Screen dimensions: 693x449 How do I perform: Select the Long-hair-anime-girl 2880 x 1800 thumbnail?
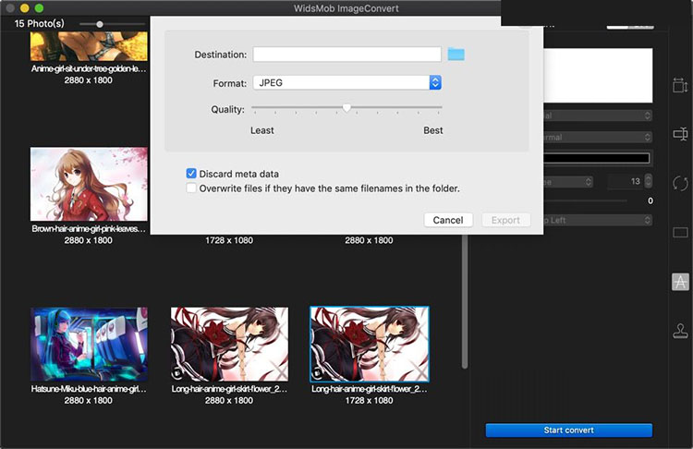point(229,345)
